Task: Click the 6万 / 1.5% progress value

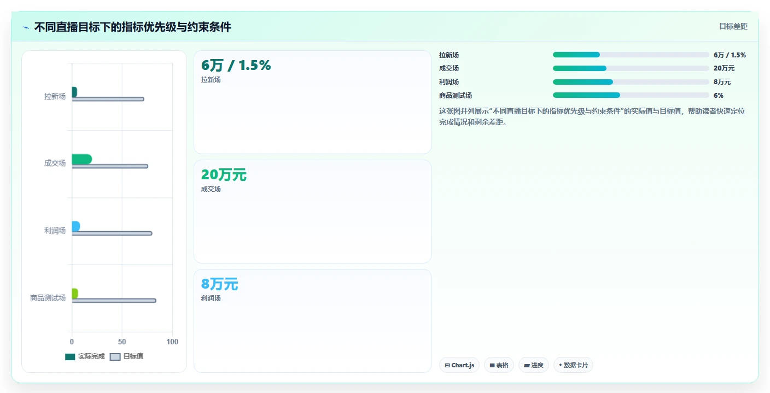Action: (730, 55)
